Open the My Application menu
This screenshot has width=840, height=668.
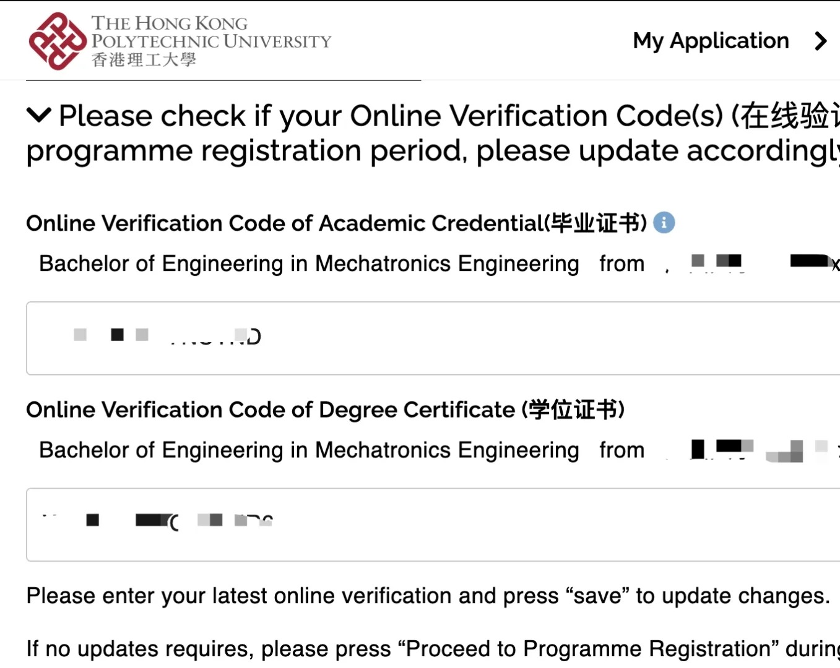[711, 41]
